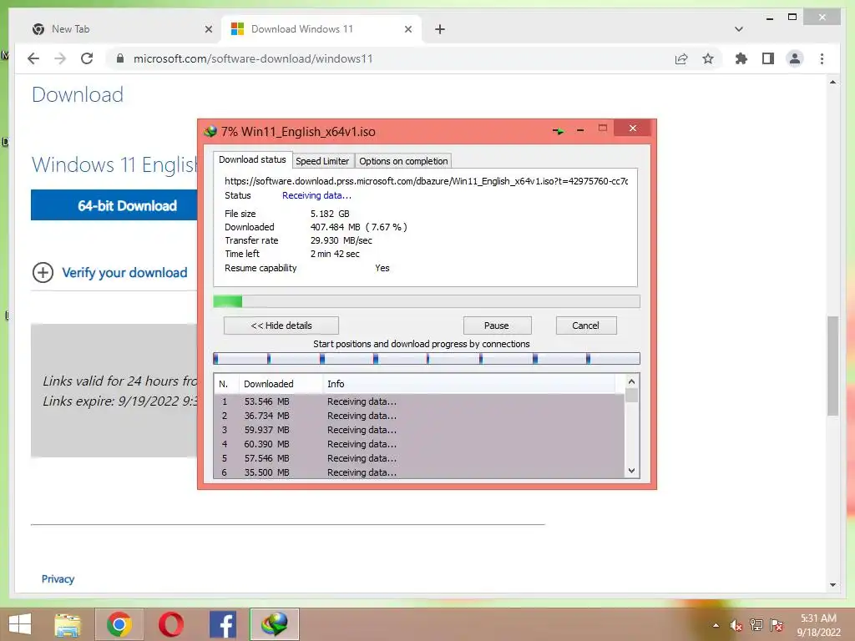Image resolution: width=855 pixels, height=641 pixels.
Task: Open the Options on completion tab
Action: (x=403, y=161)
